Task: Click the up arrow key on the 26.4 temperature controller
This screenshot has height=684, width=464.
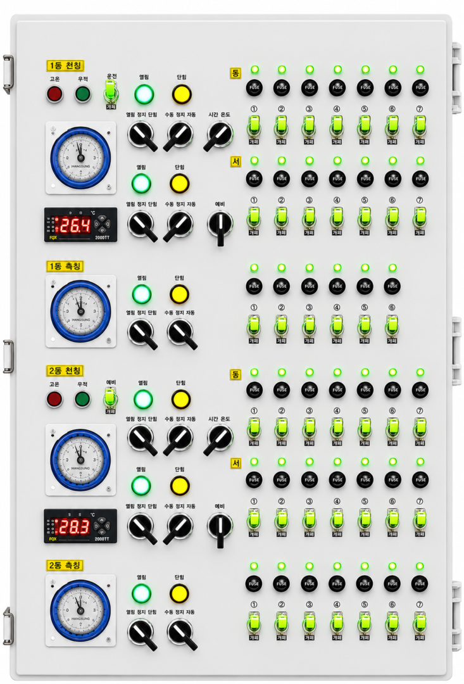Action: pyautogui.click(x=102, y=219)
